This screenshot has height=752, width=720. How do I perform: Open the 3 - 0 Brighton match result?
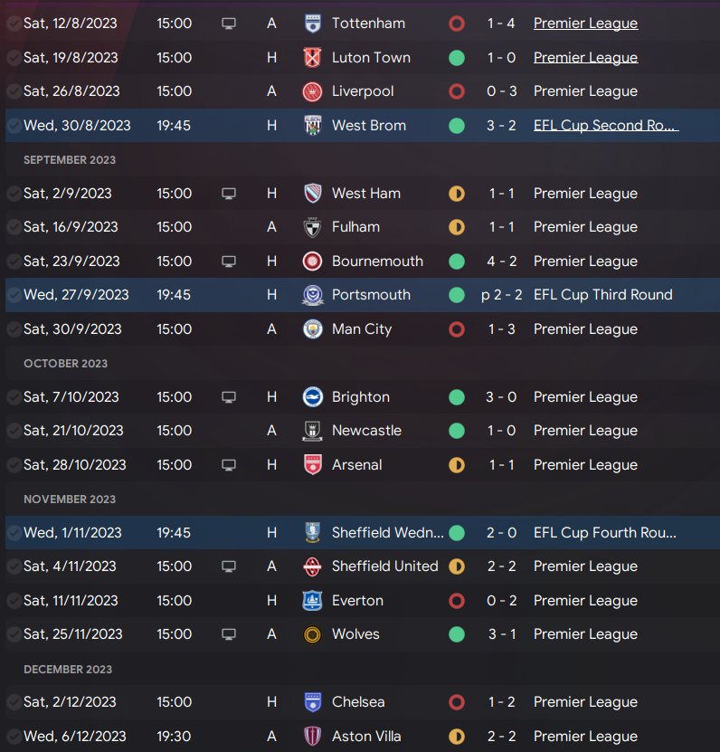click(501, 397)
